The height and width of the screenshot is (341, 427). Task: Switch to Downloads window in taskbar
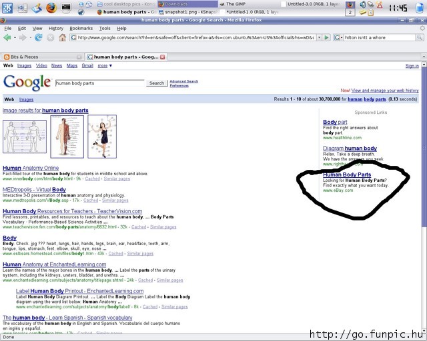tap(188, 4)
